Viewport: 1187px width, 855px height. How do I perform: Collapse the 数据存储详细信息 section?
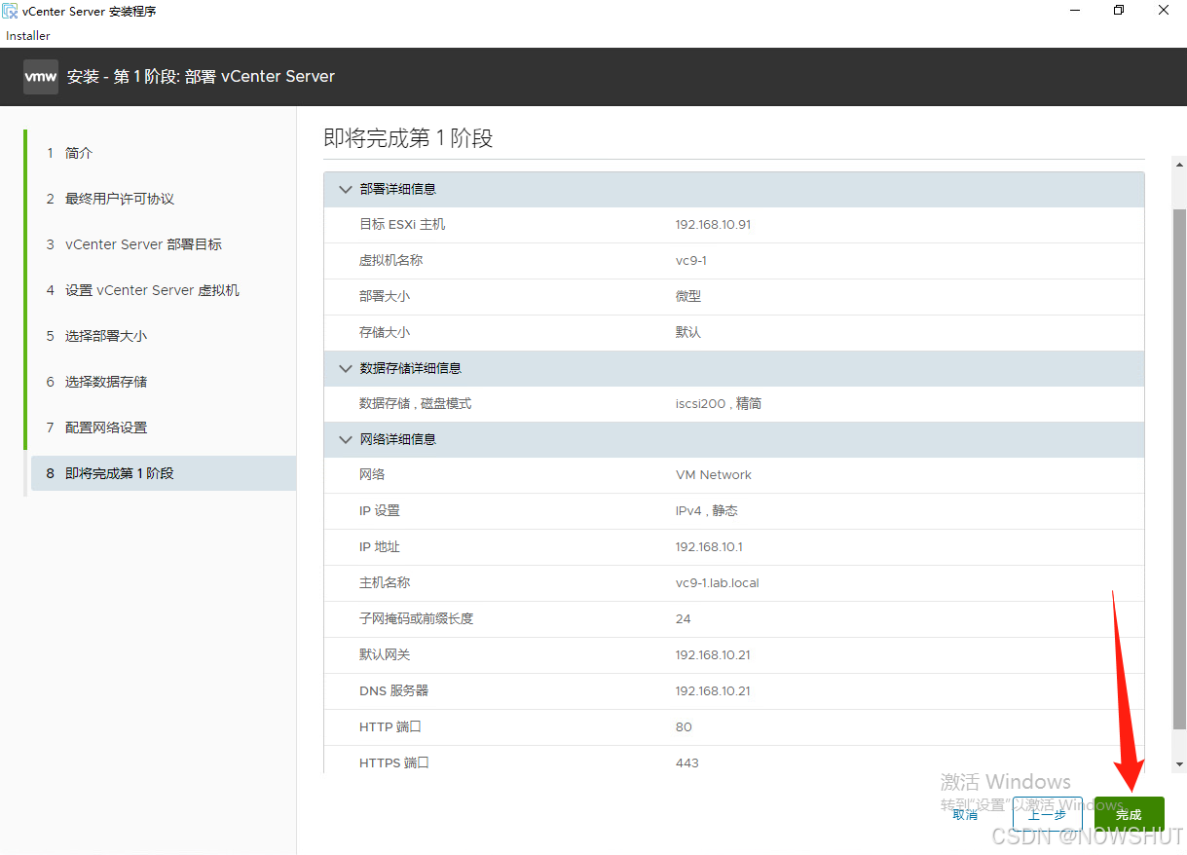(344, 368)
